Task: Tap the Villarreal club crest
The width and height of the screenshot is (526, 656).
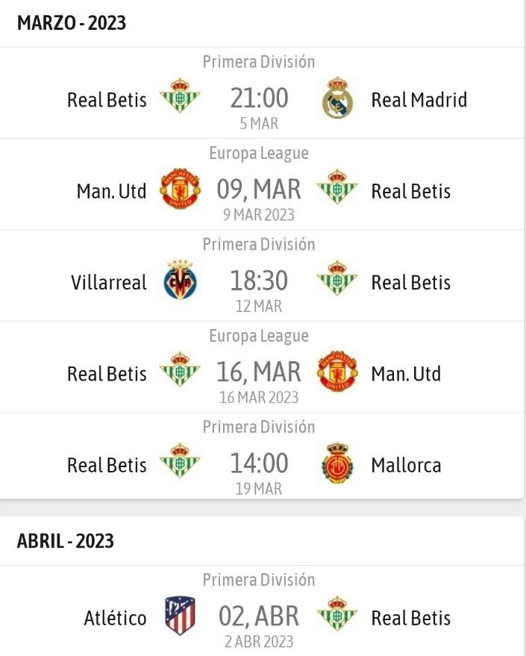Action: click(x=181, y=280)
